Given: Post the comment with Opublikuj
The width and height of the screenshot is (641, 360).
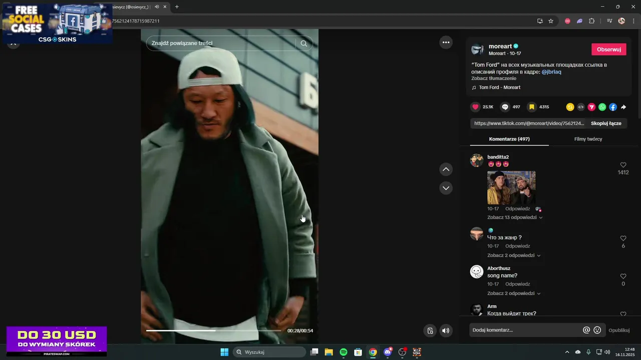Looking at the screenshot, I should 619,330.
